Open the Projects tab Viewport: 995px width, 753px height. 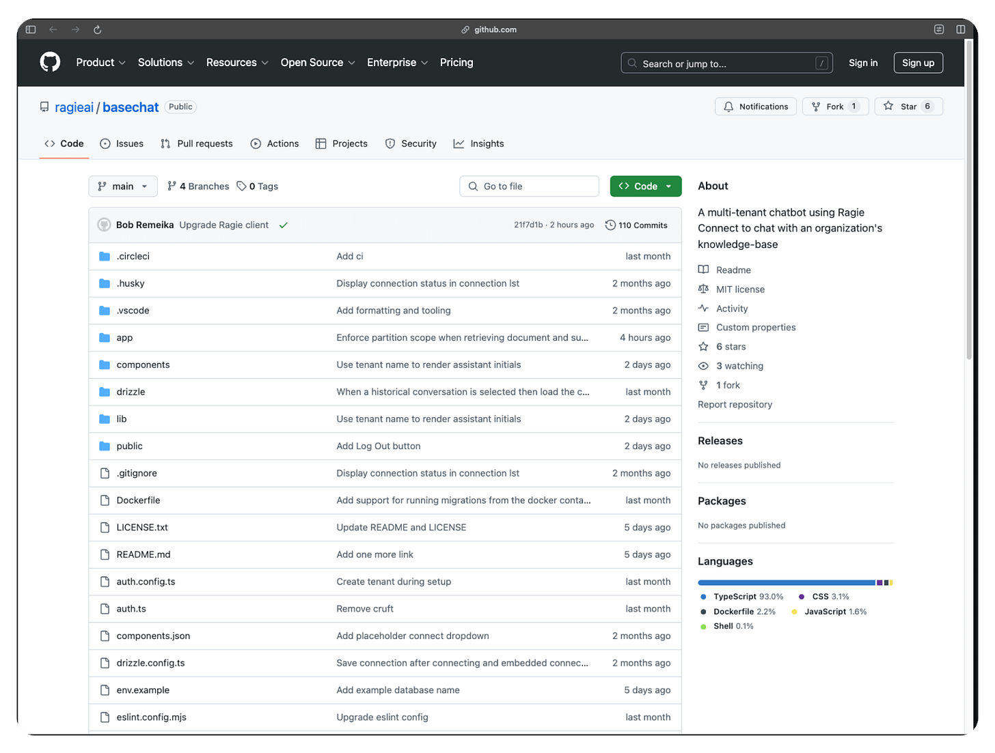[x=342, y=143]
